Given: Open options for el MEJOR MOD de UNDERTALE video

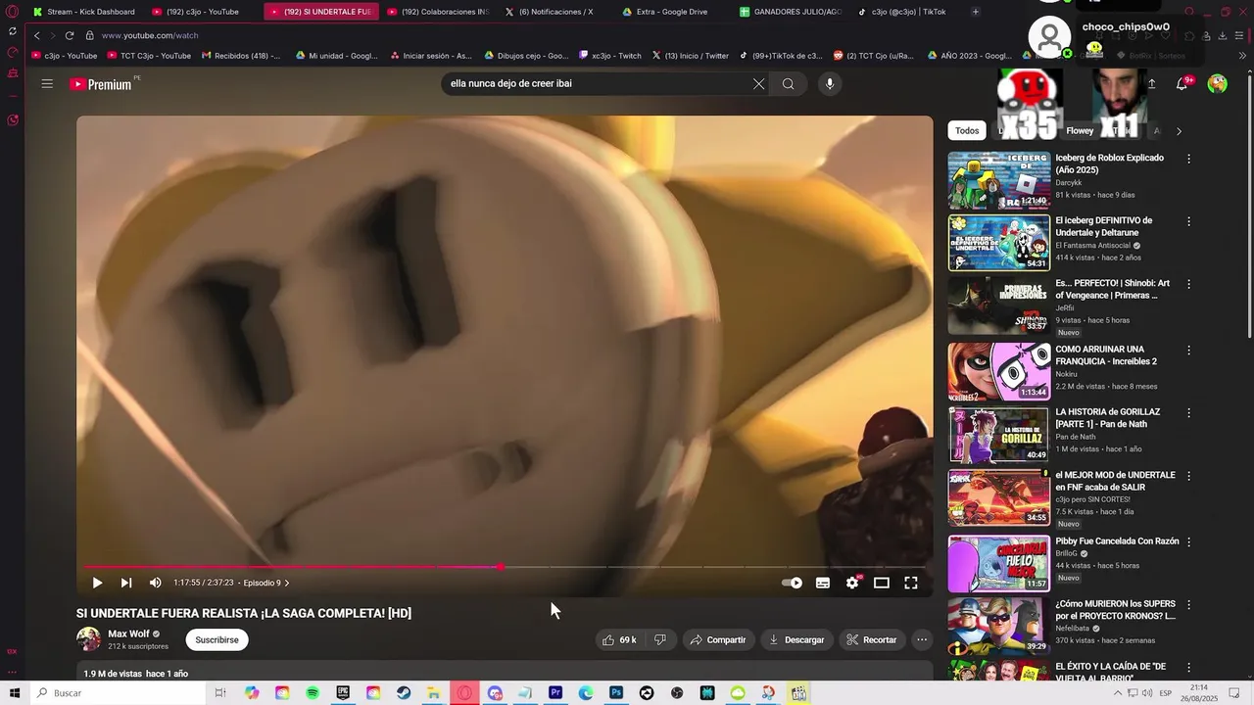Looking at the screenshot, I should coord(1189,475).
